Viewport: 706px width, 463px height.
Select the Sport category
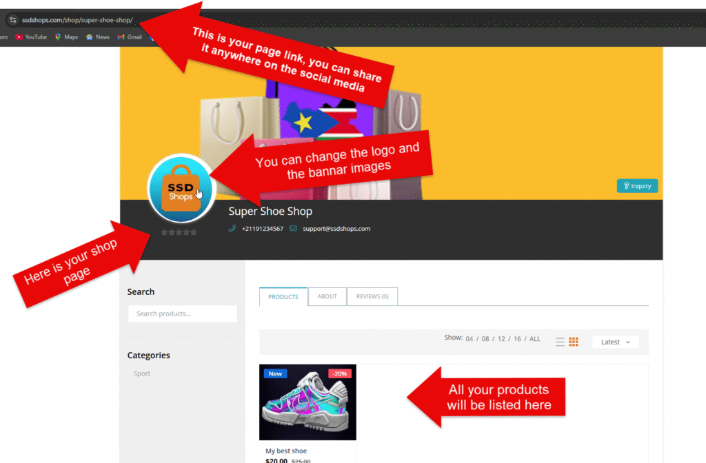[x=142, y=373]
